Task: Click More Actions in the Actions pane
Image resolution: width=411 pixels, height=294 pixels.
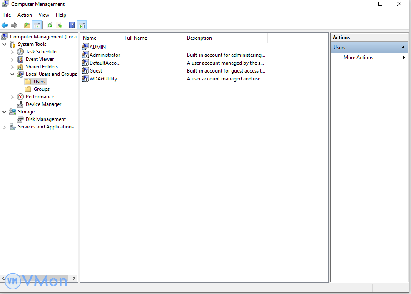Action: (358, 58)
